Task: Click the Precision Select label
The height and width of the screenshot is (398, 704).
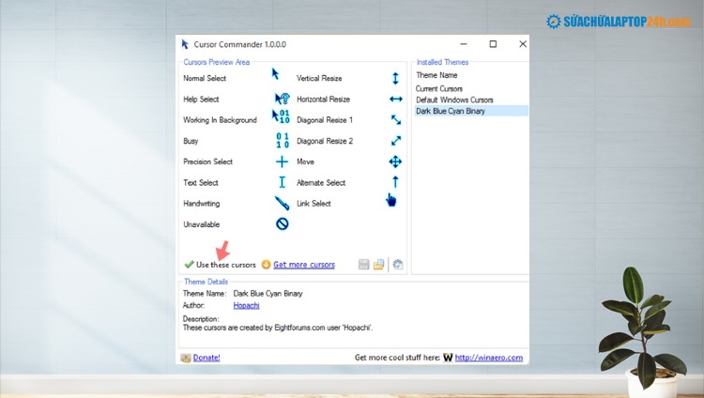Action: click(207, 161)
